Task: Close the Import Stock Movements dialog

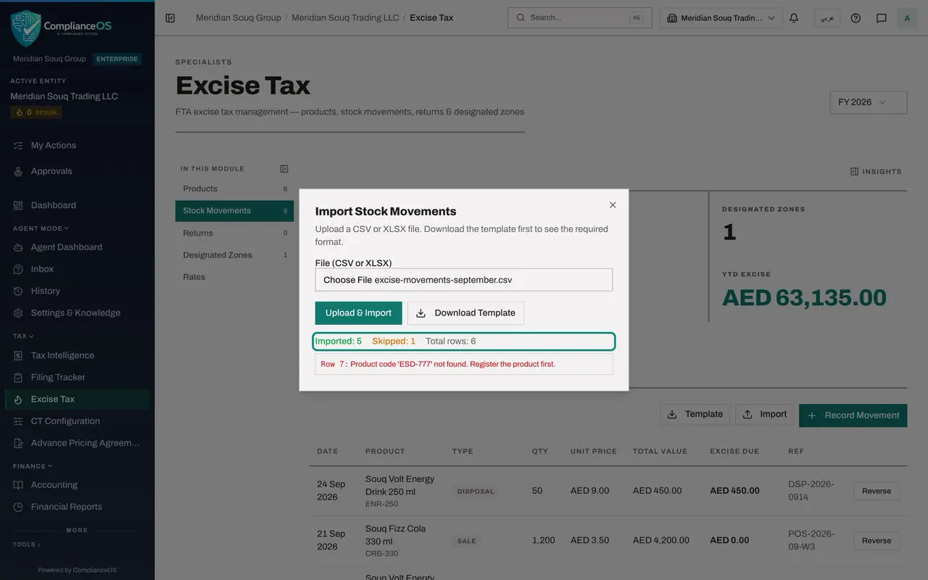Action: (613, 205)
